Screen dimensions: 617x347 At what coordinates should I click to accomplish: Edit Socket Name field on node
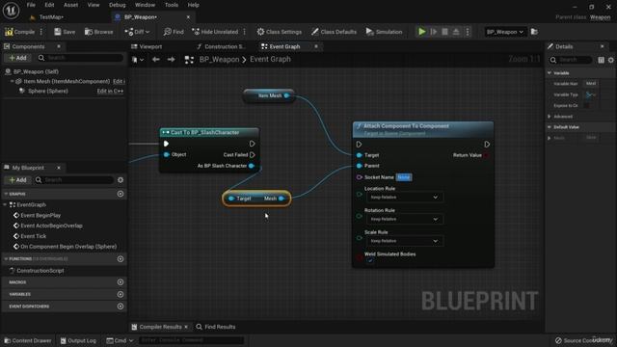[x=404, y=177]
